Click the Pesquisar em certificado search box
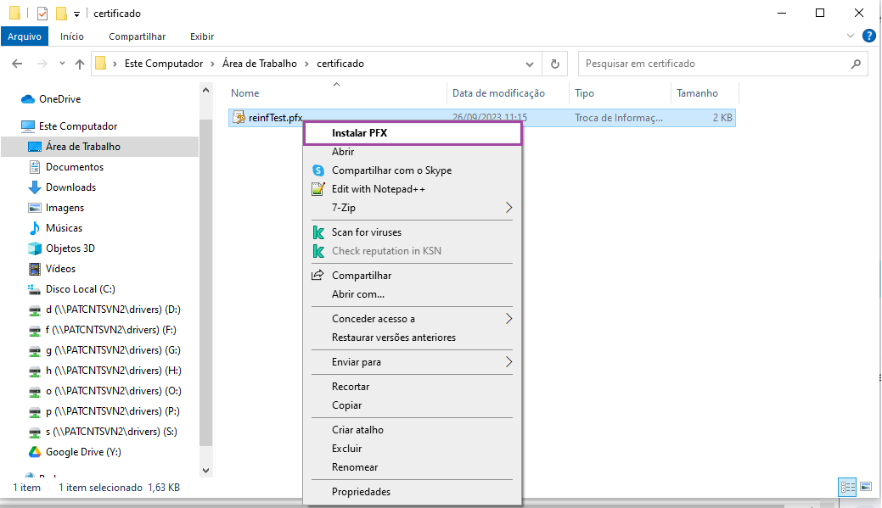Screen dimensions: 882x508 point(713,64)
